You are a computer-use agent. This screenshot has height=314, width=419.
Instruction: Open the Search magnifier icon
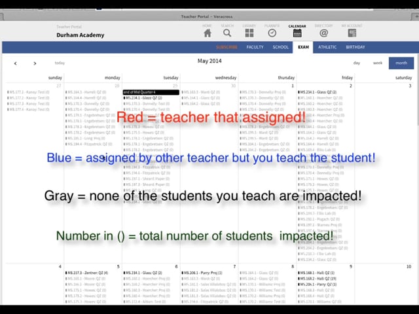tap(227, 33)
